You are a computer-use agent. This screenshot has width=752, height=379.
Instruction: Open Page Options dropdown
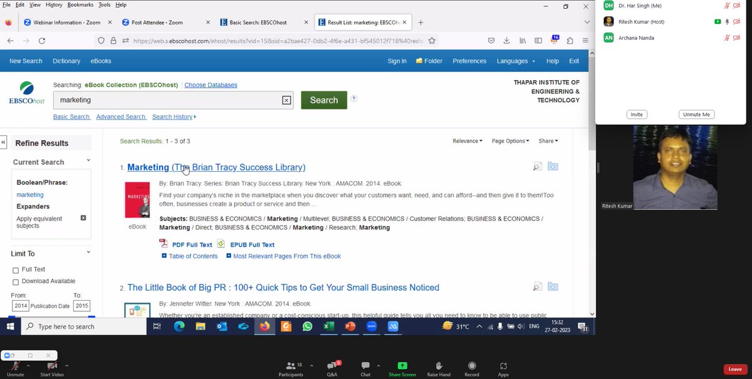[x=511, y=141]
